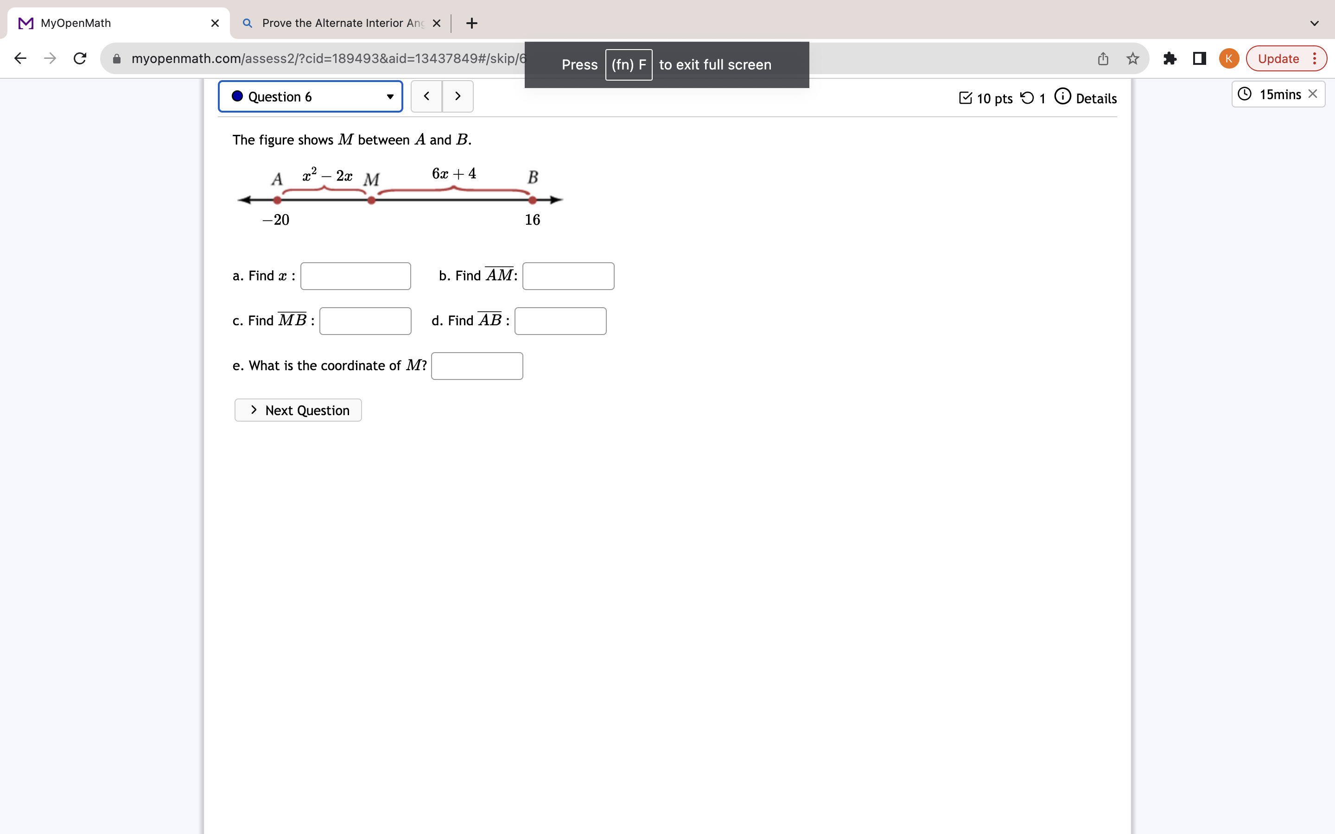Open the extensions puzzle icon
The image size is (1335, 834).
[1170, 58]
